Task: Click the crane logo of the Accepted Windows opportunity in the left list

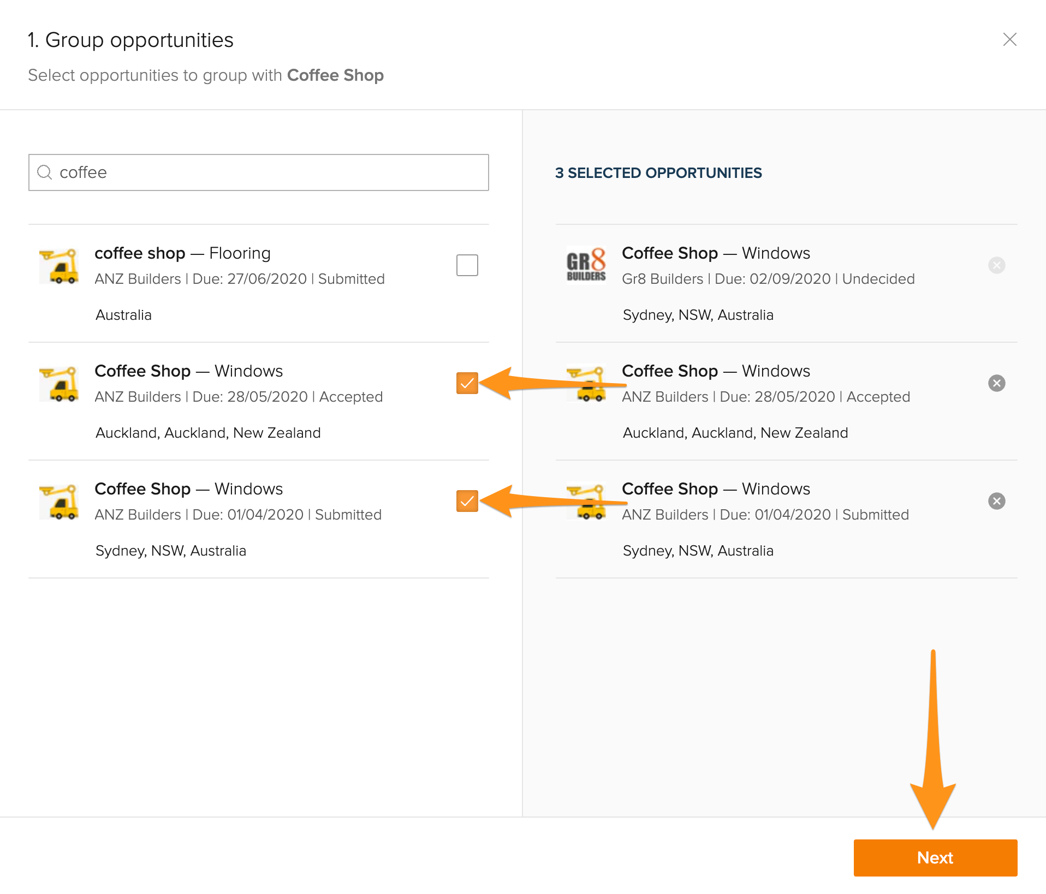Action: (59, 384)
